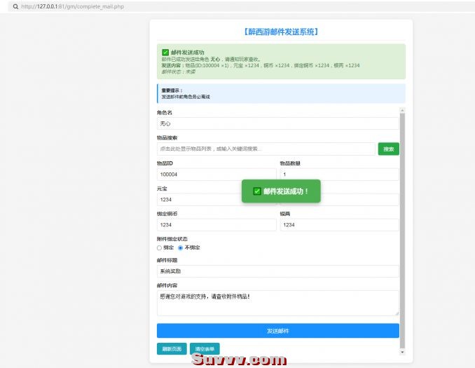Click the magnifier icon in the address bar

click(x=15, y=6)
